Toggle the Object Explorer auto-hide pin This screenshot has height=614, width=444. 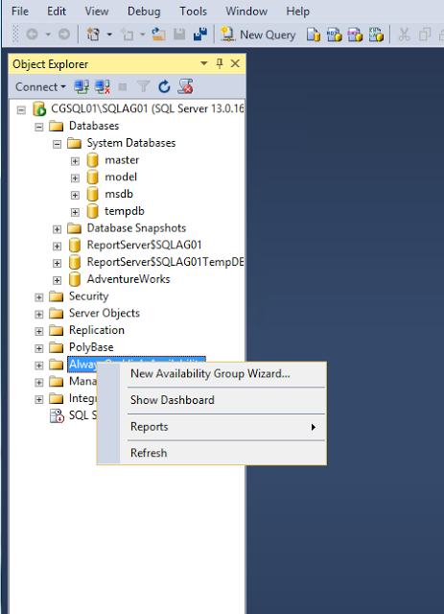(x=220, y=63)
